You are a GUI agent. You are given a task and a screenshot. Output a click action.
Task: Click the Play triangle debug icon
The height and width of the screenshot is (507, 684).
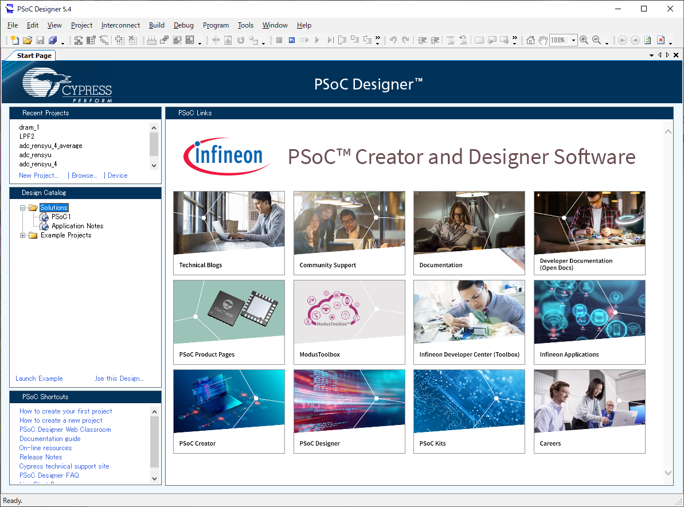click(x=317, y=40)
